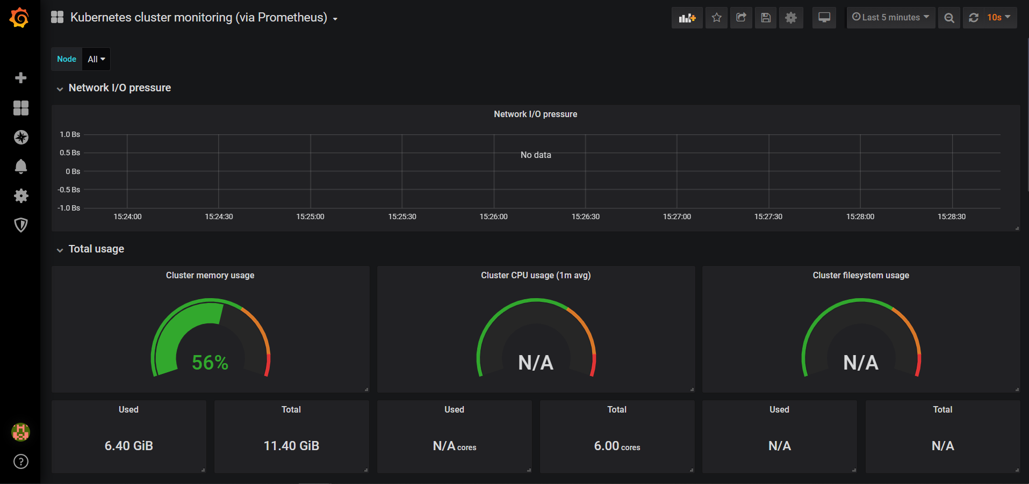1029x484 pixels.
Task: Click the 0 Bs y-axis label
Action: [x=73, y=171]
